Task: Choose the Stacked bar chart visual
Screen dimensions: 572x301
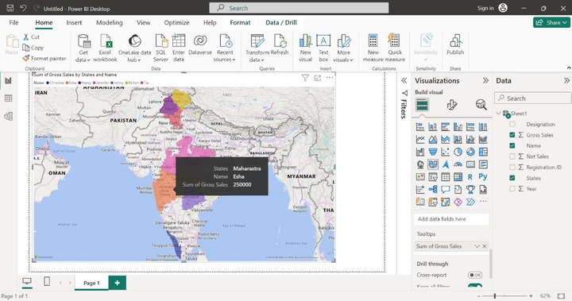Action: point(420,127)
